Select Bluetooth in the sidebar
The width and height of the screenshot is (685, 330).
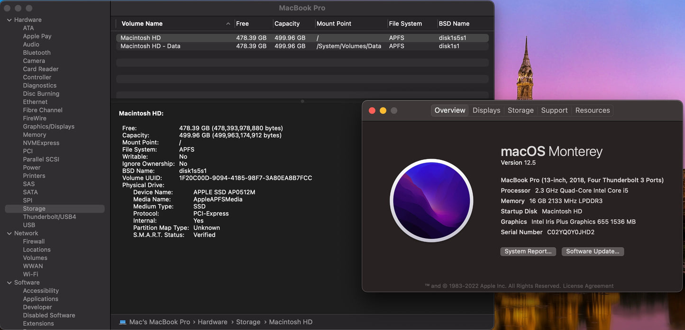click(x=37, y=52)
